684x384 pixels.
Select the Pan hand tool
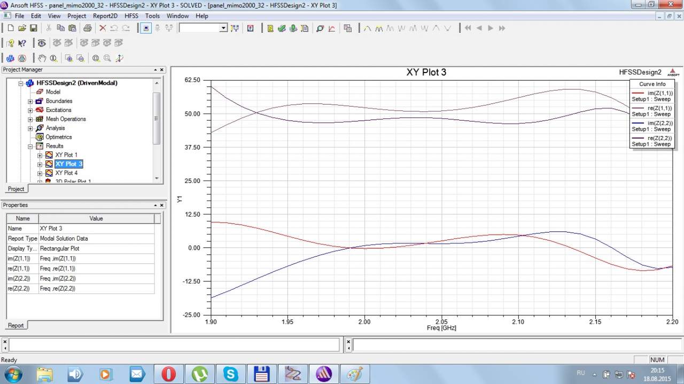(42, 58)
